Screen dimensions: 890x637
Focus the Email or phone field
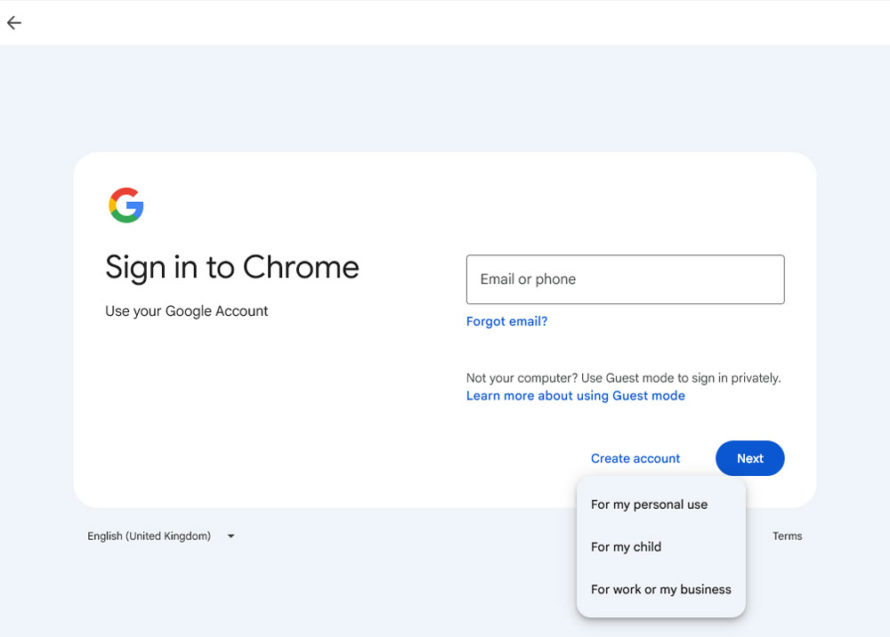[x=625, y=279]
